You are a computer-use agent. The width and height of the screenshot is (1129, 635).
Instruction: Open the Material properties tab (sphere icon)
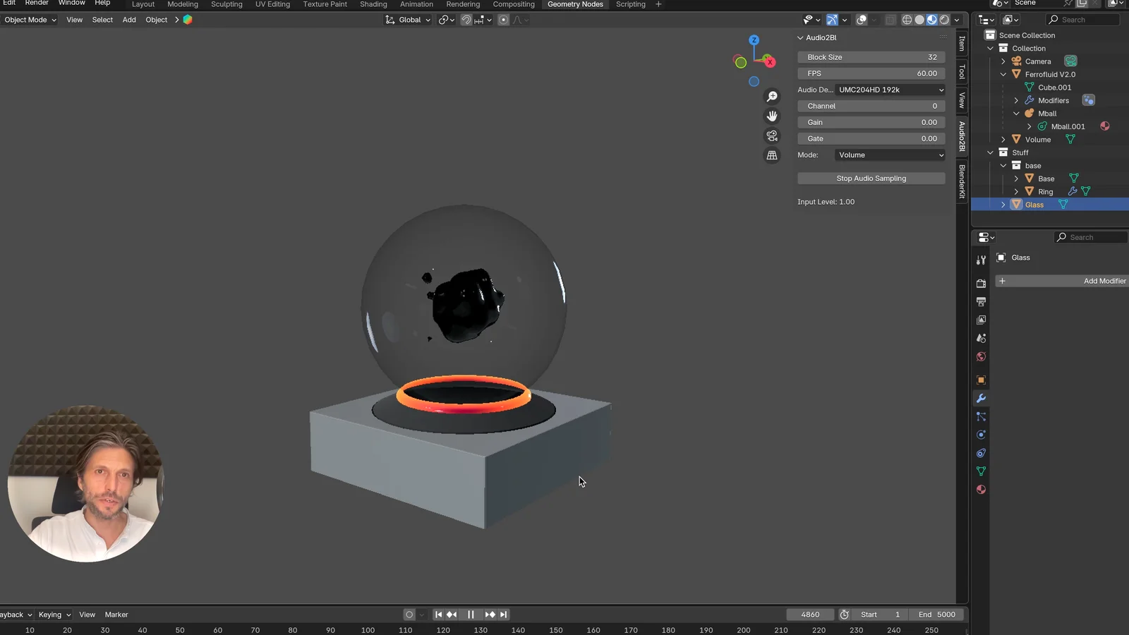(x=981, y=489)
